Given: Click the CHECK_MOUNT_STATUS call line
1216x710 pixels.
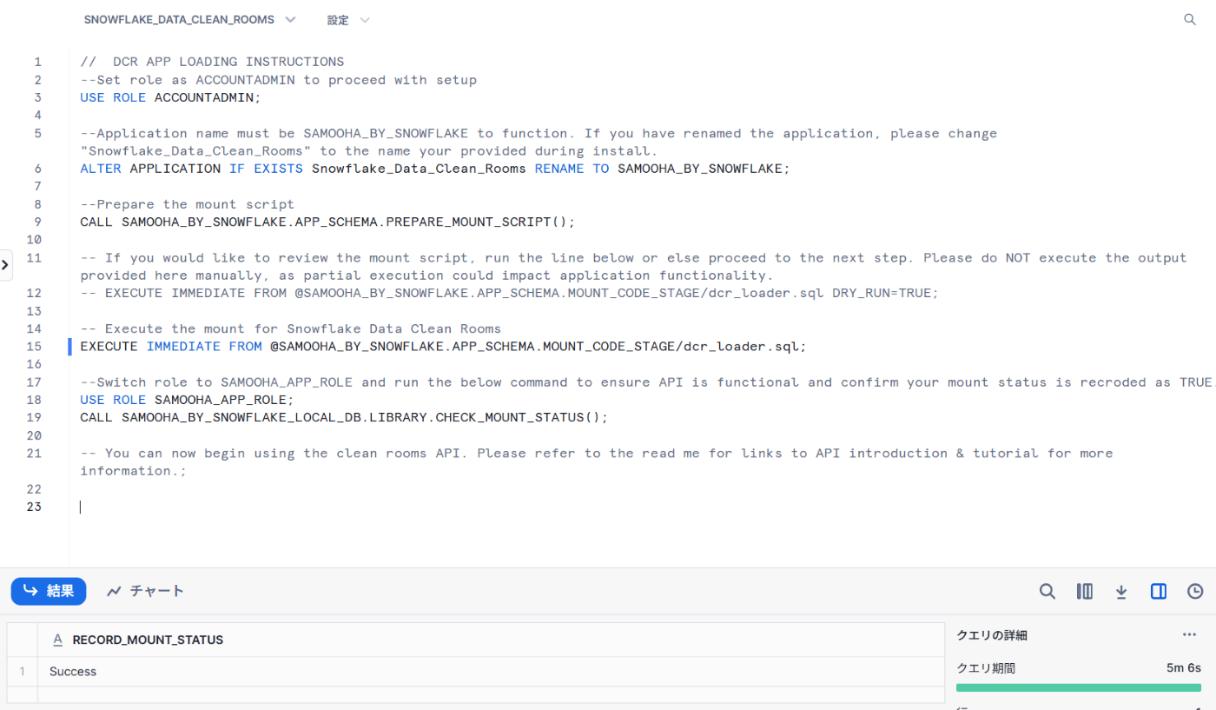Looking at the screenshot, I should pyautogui.click(x=344, y=417).
